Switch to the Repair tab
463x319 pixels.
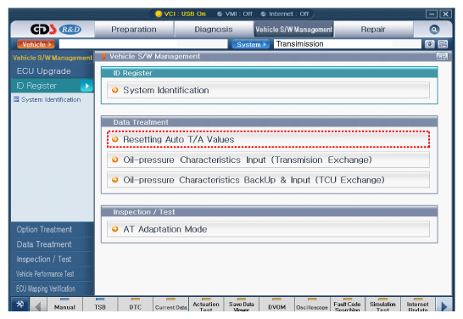point(373,29)
